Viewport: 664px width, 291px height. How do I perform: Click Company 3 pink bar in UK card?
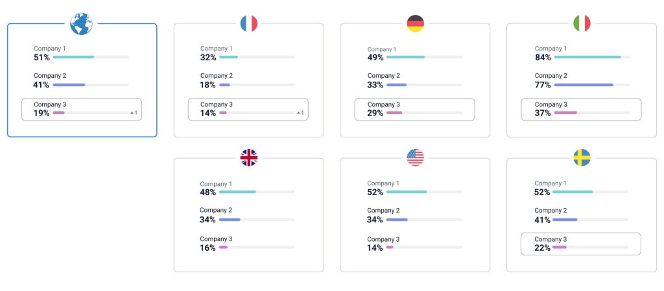pyautogui.click(x=223, y=247)
